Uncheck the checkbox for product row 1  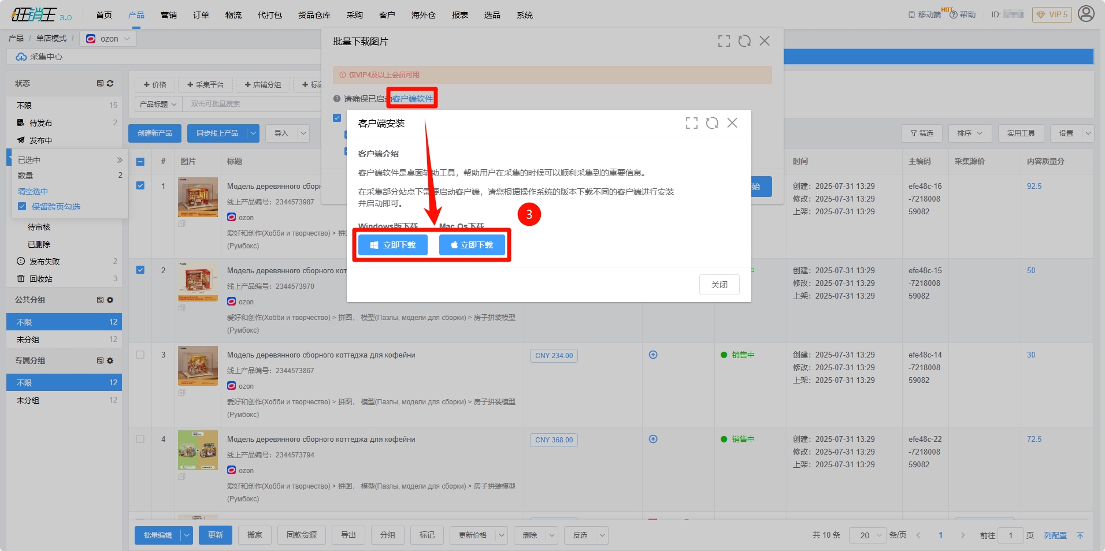(140, 186)
